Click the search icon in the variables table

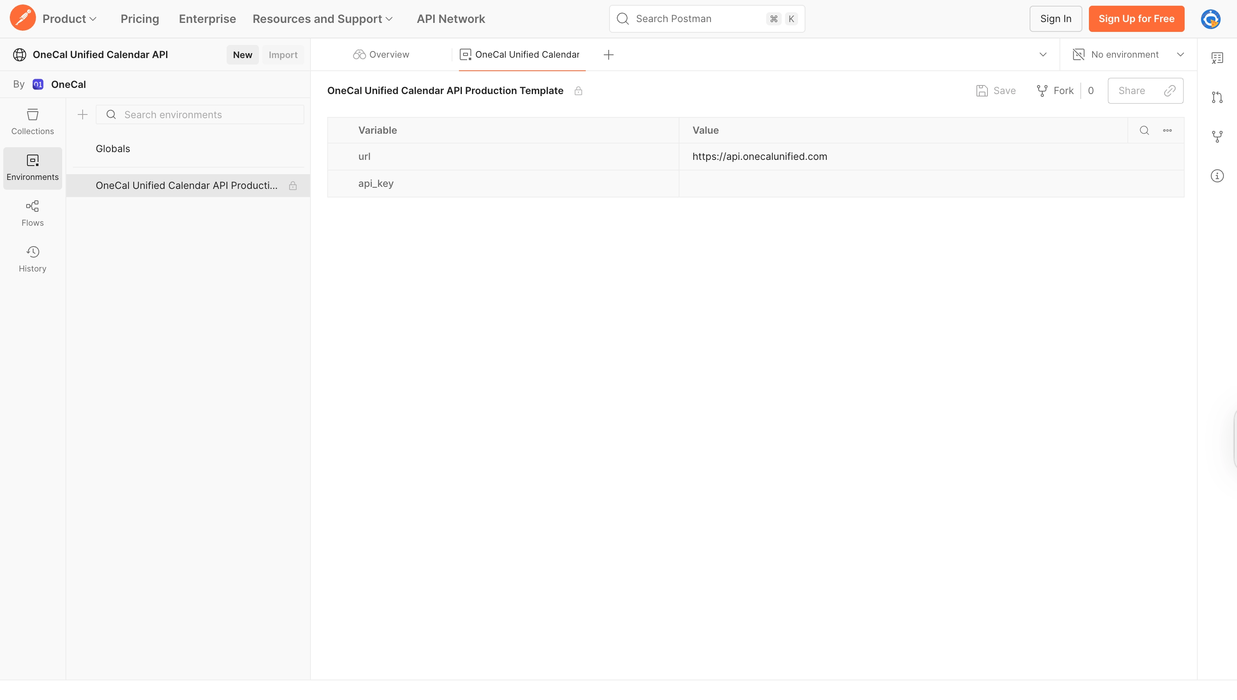(x=1144, y=130)
